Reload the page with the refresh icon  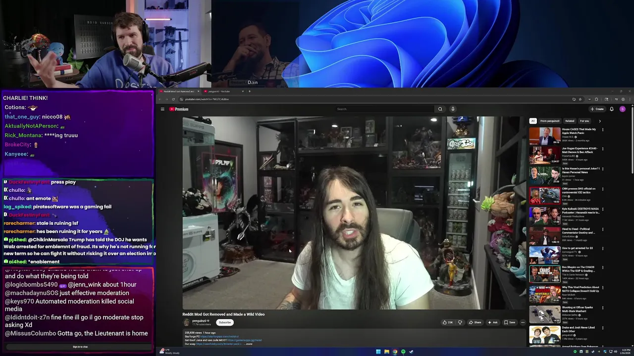[173, 99]
